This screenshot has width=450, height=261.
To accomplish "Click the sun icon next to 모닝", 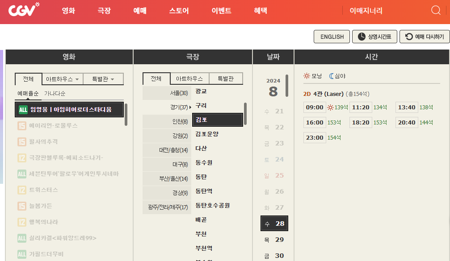I will coord(306,76).
